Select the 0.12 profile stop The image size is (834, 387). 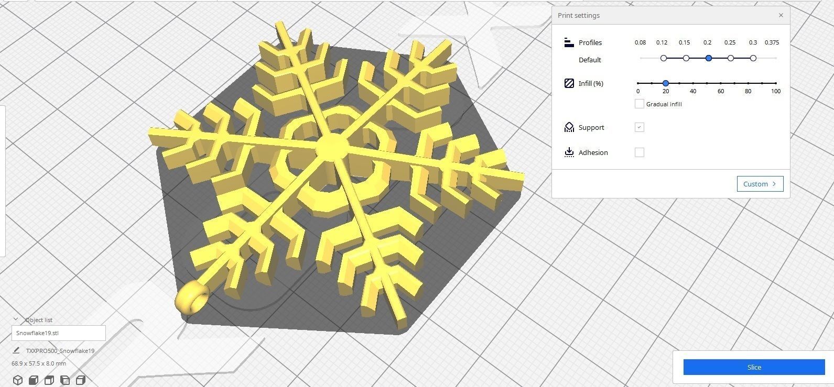pyautogui.click(x=664, y=58)
